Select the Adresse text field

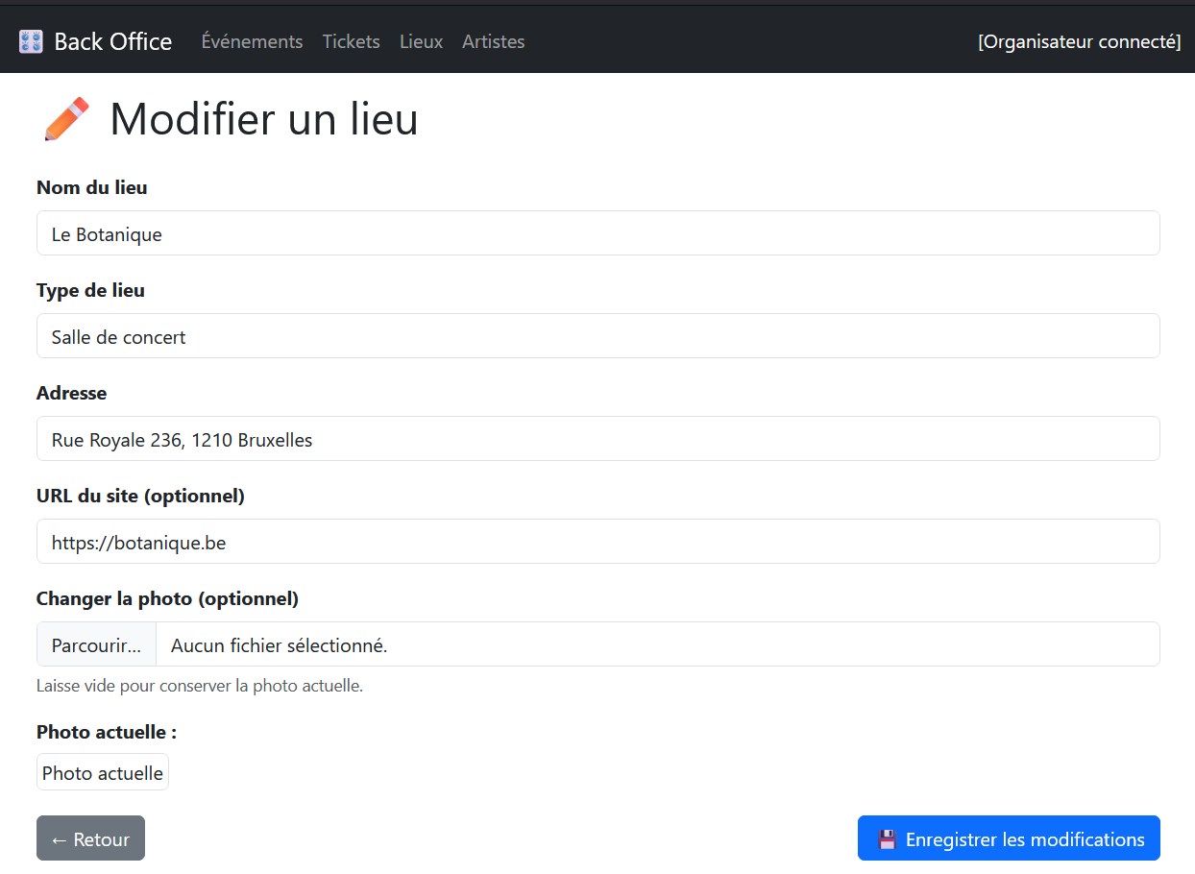597,439
